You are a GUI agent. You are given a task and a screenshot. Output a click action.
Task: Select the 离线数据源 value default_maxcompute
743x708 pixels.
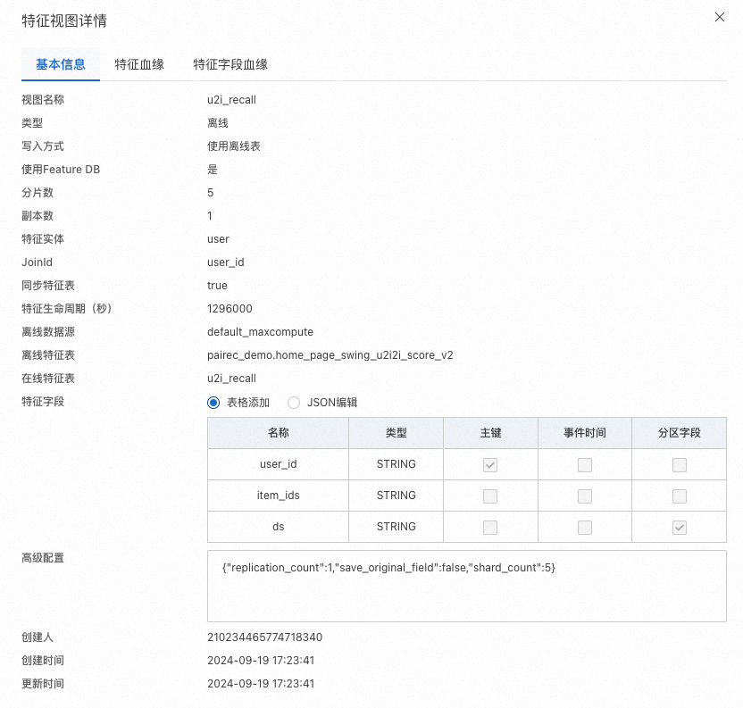click(263, 332)
